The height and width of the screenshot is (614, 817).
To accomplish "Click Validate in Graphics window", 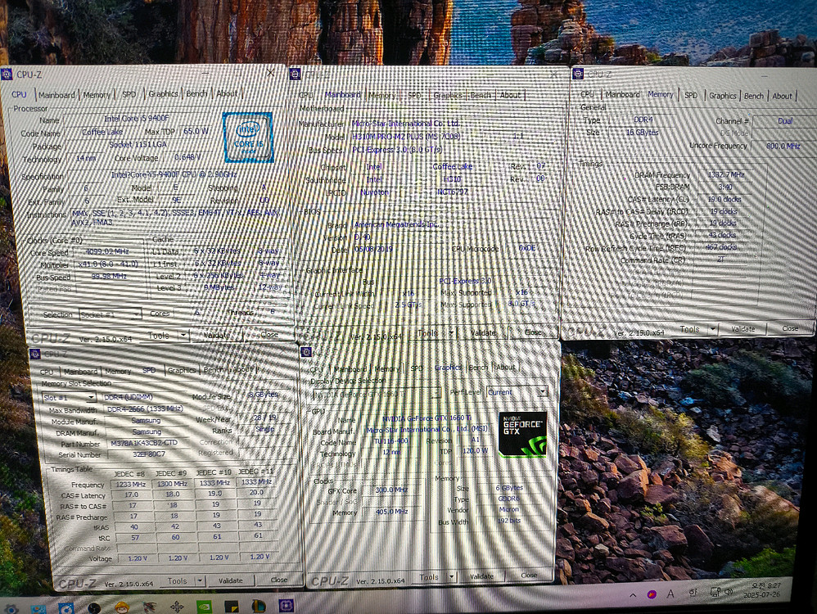I will [481, 576].
